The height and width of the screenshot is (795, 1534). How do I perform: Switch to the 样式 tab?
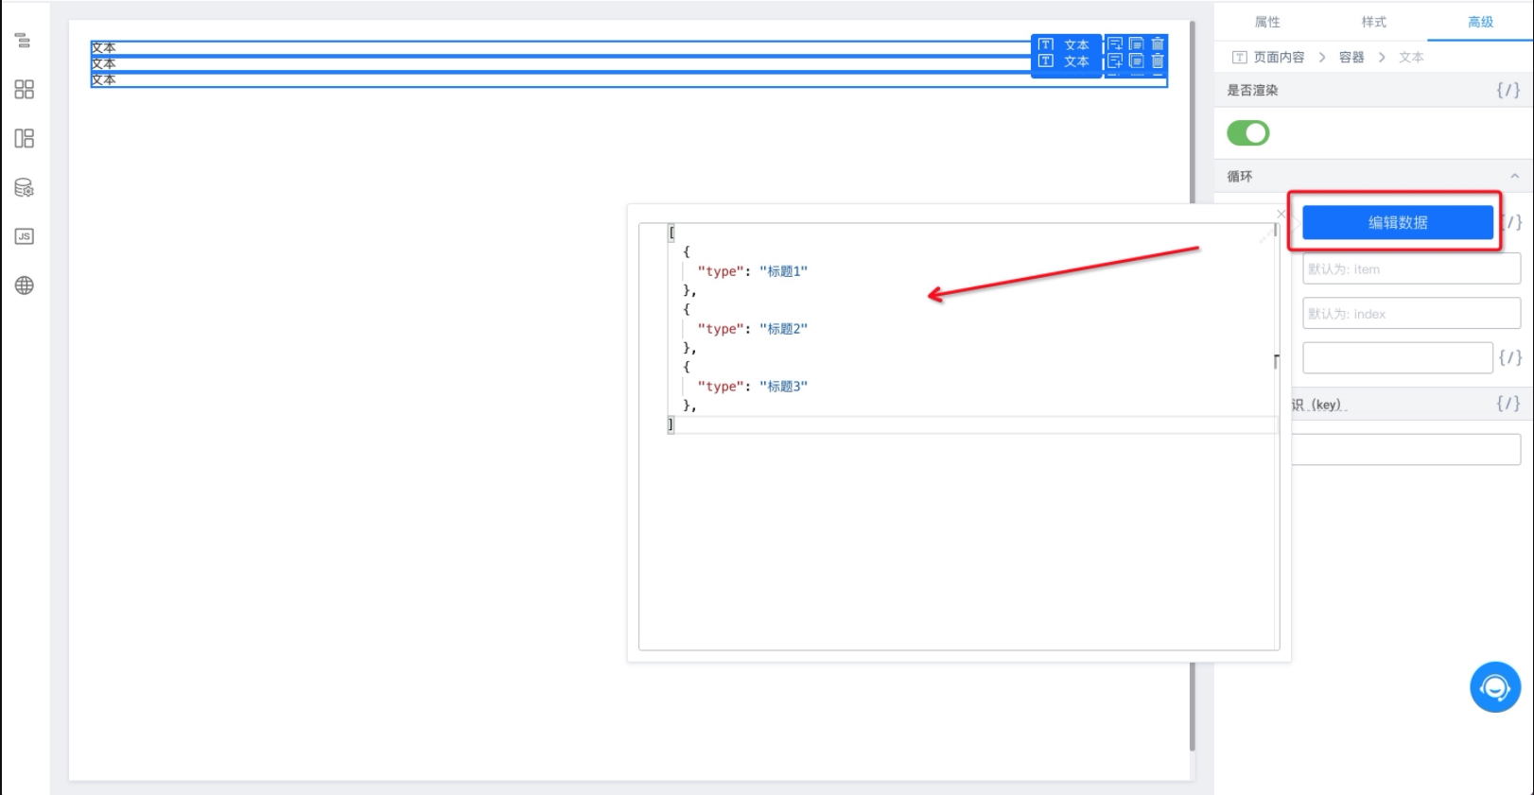1374,22
